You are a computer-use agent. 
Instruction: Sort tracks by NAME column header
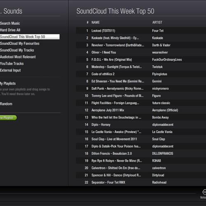point(96,22)
